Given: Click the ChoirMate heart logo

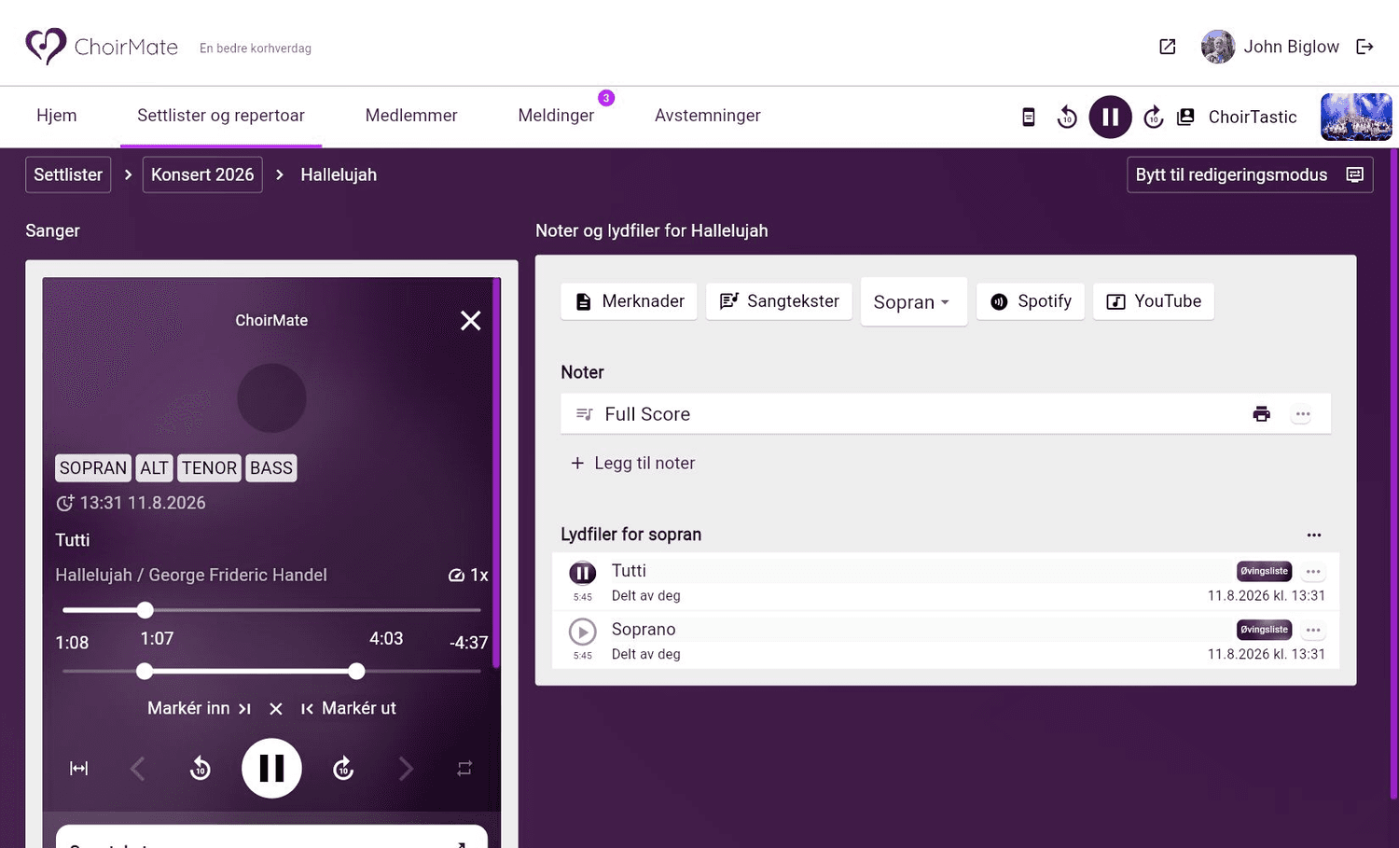Looking at the screenshot, I should coord(46,46).
